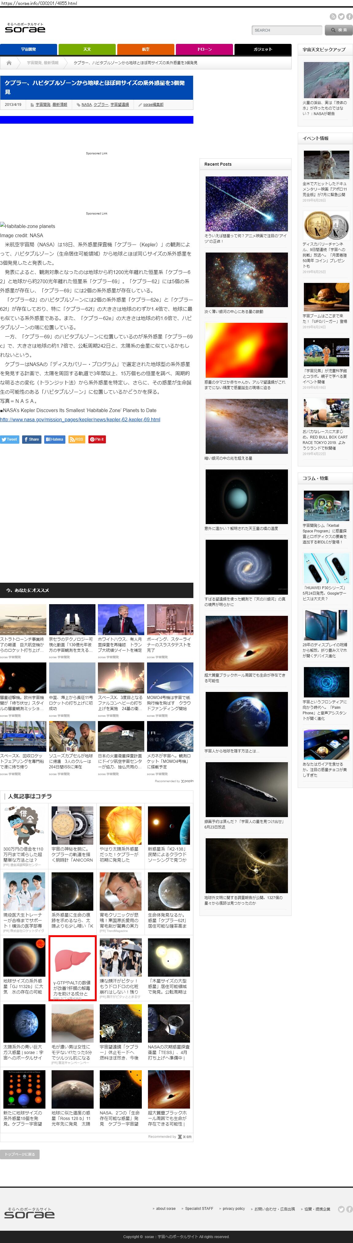The image size is (353, 1243).
Task: Open the Soyuz capsule crew article thumbnail
Action: click(72, 736)
